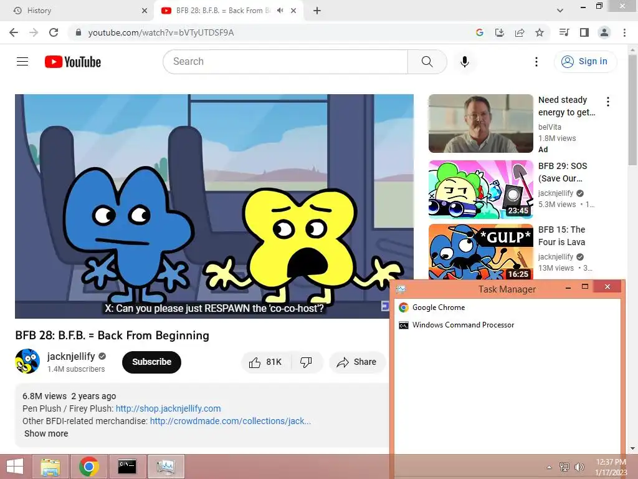Open media controls icon in Chrome toolbar
Image resolution: width=638 pixels, height=479 pixels.
pos(564,32)
